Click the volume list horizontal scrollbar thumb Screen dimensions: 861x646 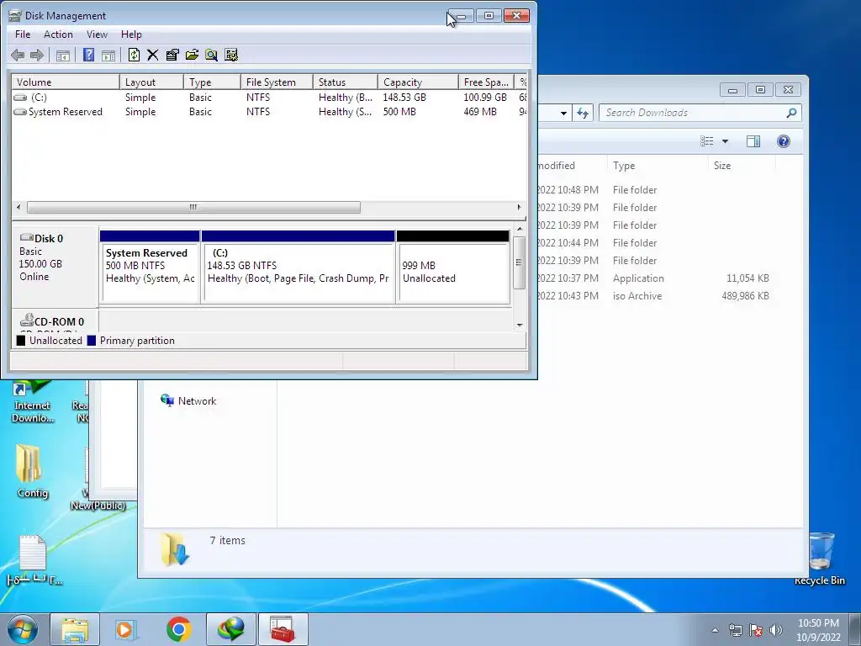193,207
